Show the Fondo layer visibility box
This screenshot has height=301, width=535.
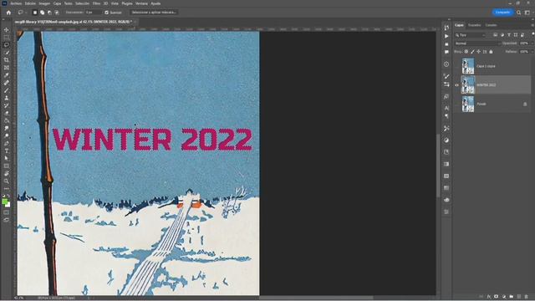tap(457, 104)
